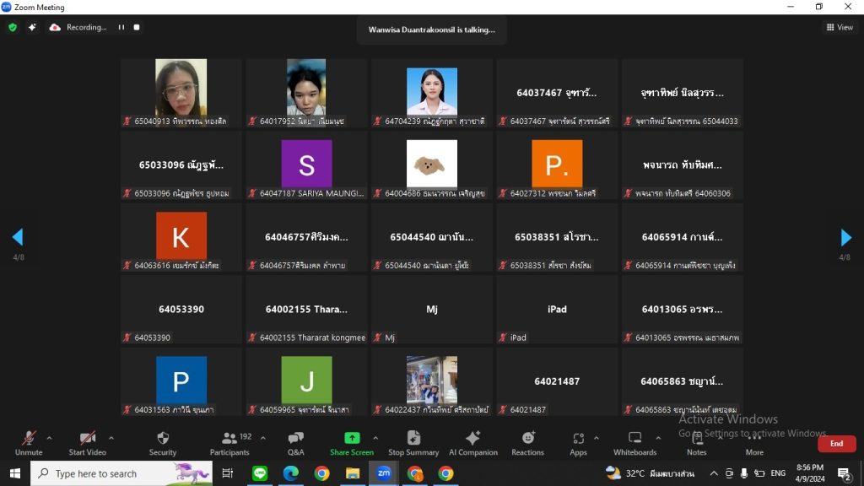The image size is (864, 486).
Task: Expand audio options arrow beside Unmute
Action: point(49,438)
